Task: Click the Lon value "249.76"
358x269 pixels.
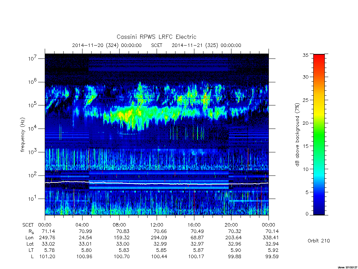Action: pyautogui.click(x=47, y=238)
